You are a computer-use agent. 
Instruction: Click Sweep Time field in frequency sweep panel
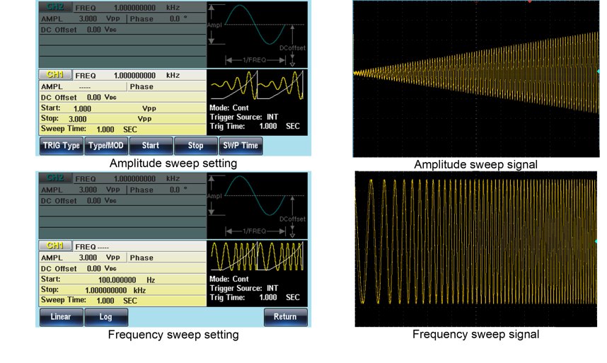(122, 300)
